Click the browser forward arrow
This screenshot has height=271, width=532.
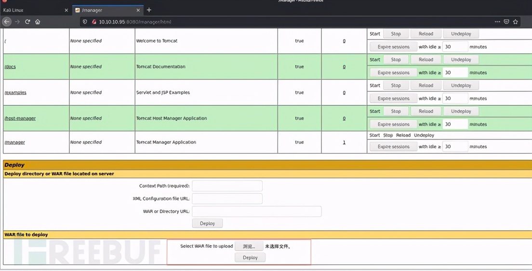(17, 22)
